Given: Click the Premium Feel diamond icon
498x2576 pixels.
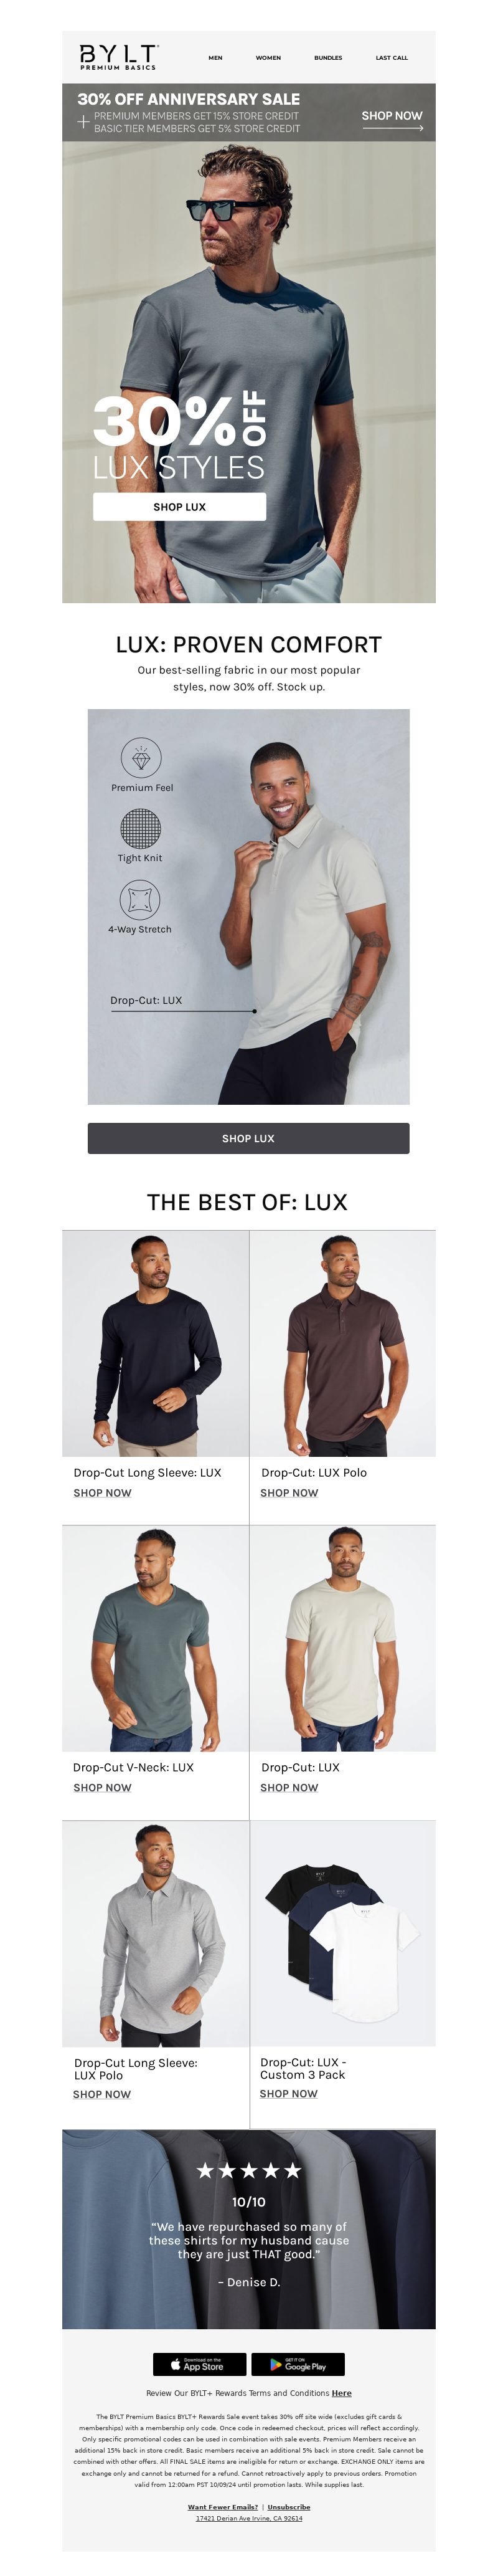Looking at the screenshot, I should click(141, 759).
